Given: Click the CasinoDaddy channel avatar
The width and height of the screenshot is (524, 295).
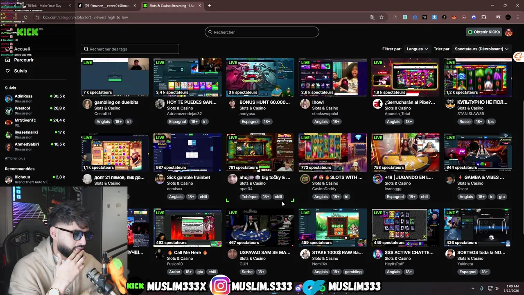Looking at the screenshot, I should pos(305,179).
